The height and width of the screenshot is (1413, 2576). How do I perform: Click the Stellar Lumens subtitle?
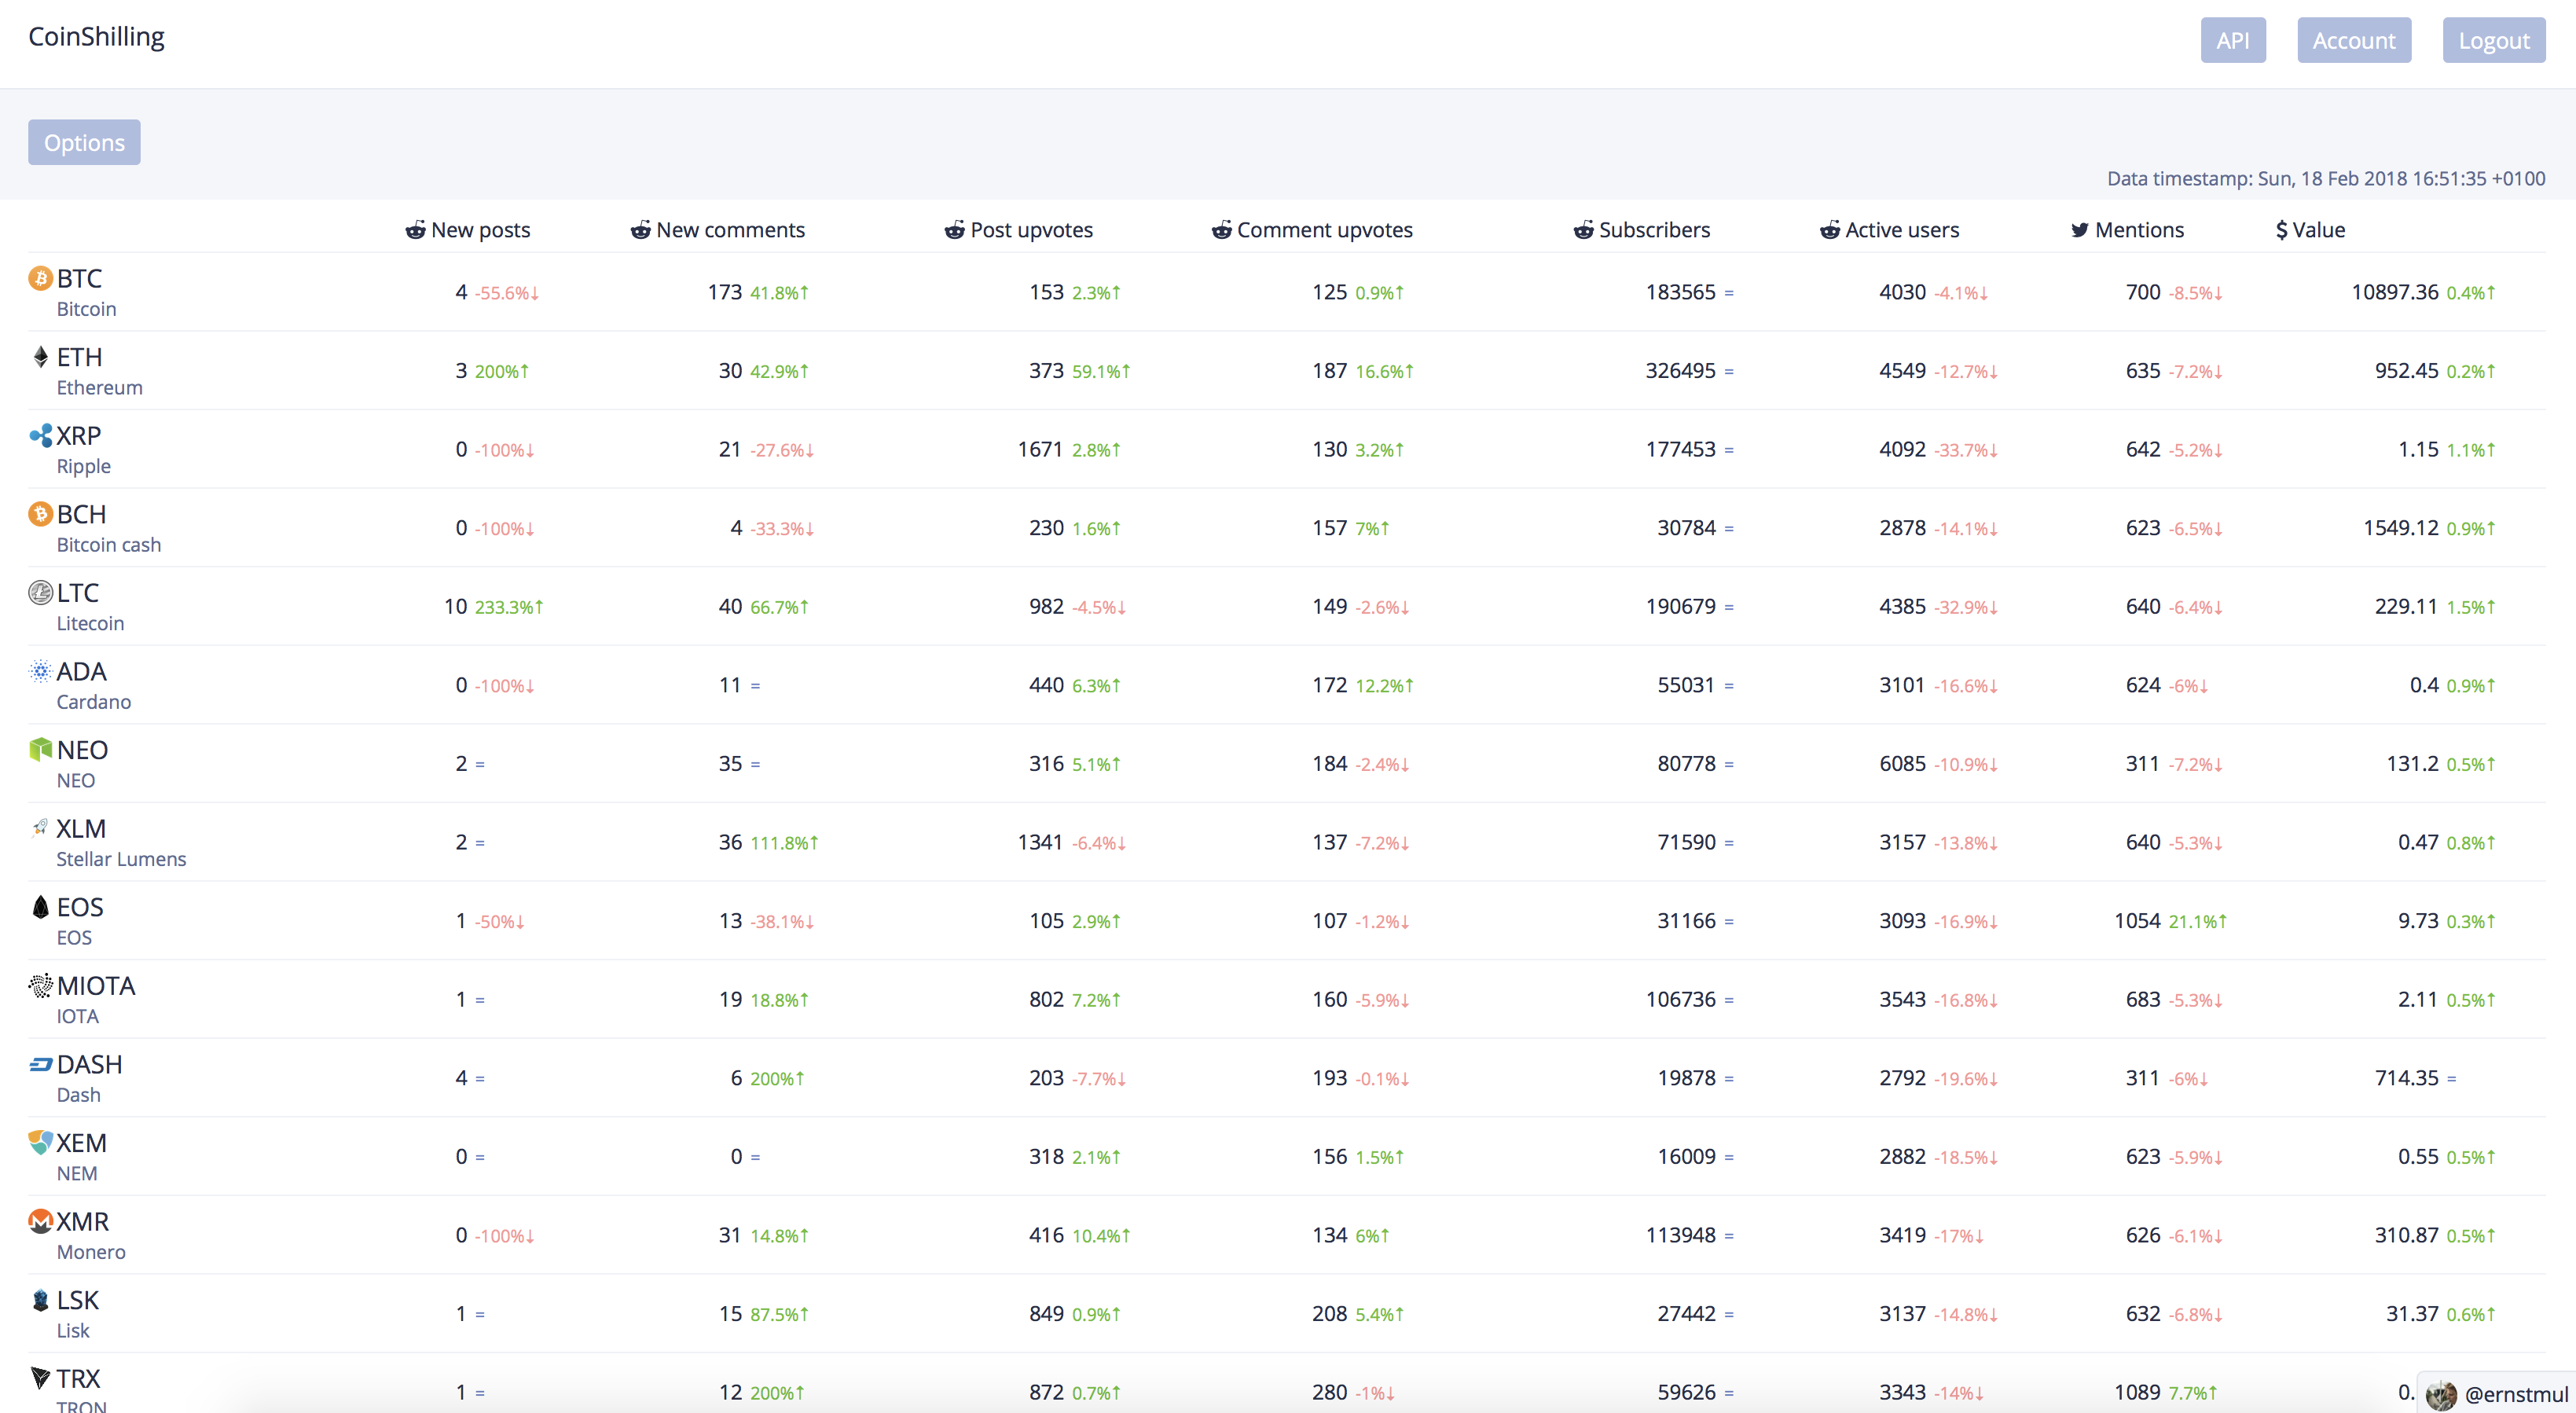121,859
